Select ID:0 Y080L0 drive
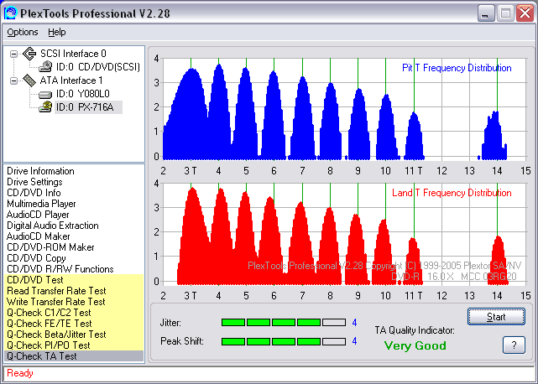 (x=83, y=94)
